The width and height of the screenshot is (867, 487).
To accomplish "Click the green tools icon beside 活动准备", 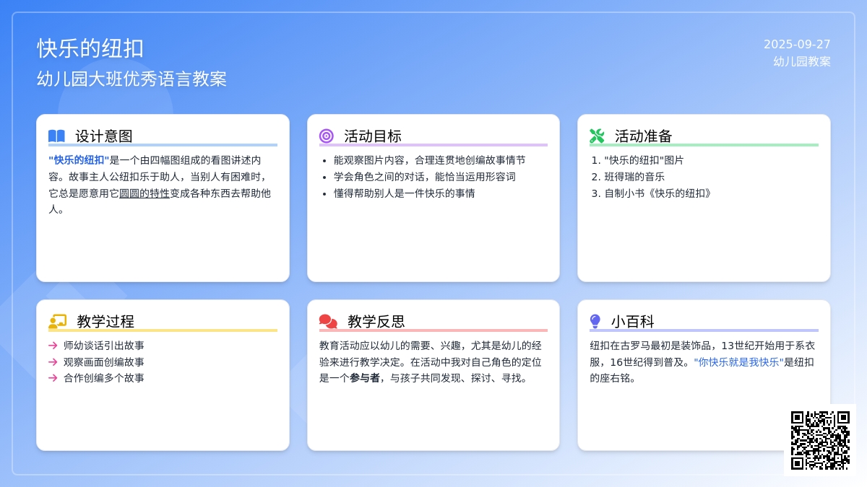I will (x=597, y=136).
